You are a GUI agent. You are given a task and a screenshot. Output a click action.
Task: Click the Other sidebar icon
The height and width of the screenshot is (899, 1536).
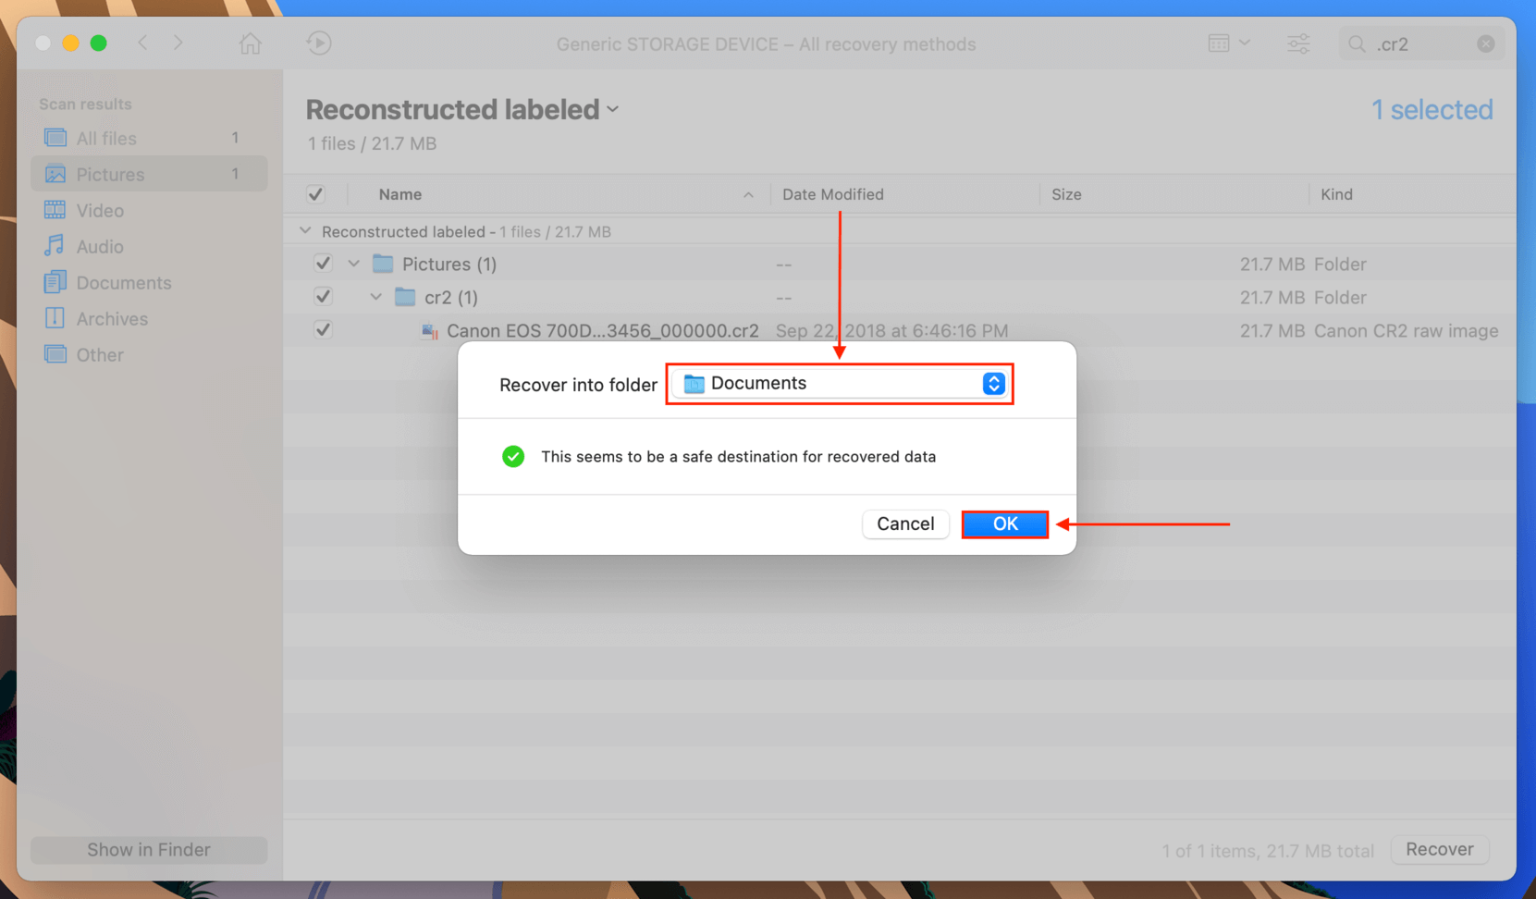(x=55, y=354)
